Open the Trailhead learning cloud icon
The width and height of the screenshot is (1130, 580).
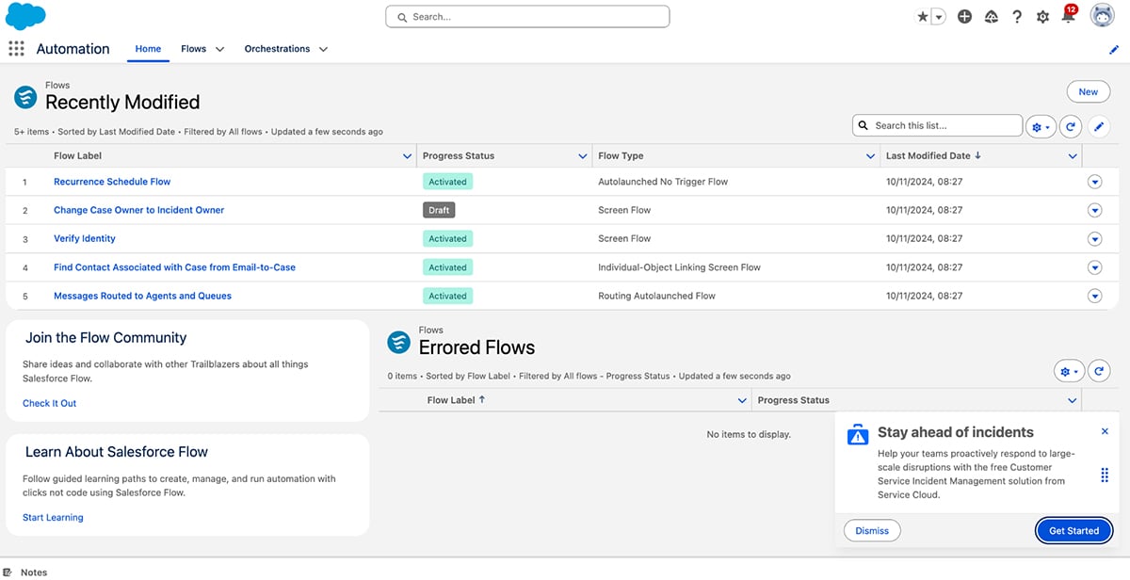click(991, 16)
